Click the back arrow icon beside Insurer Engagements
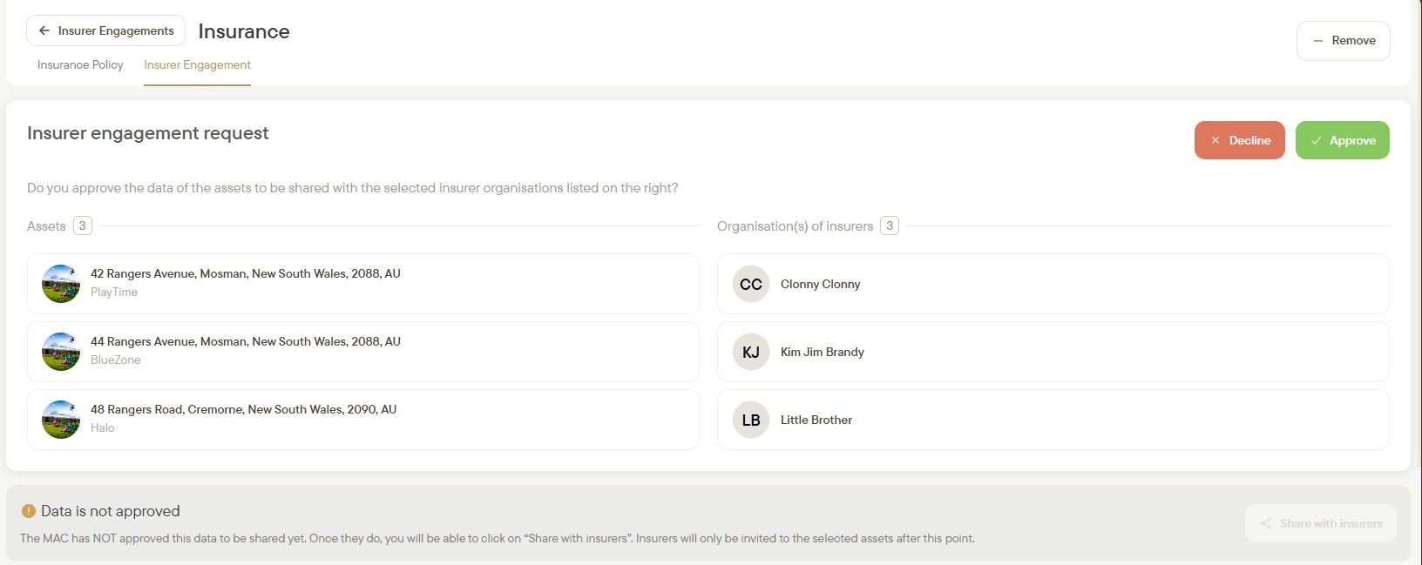 pos(44,30)
